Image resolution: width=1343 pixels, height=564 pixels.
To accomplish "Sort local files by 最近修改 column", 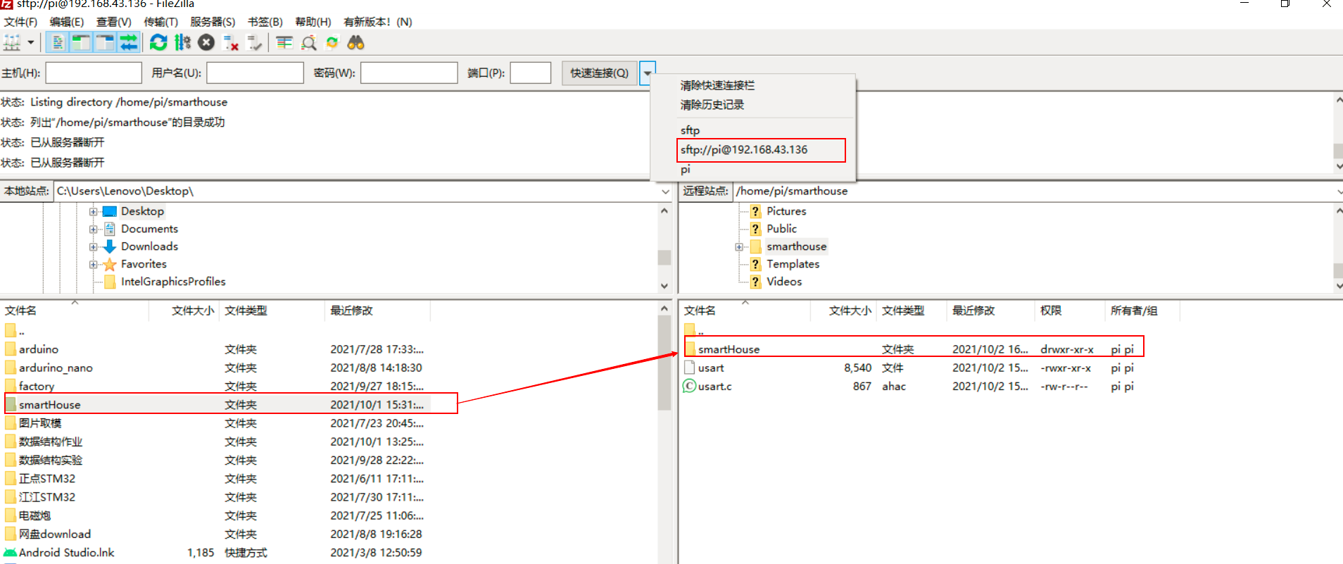I will pos(377,311).
